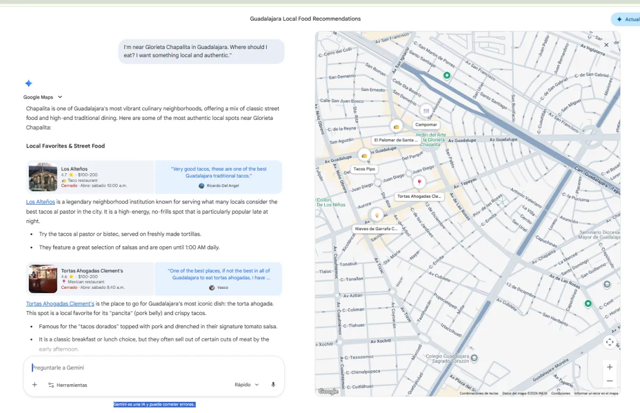This screenshot has height=413, width=640.
Task: Click the Preguntarle a Gemini input field
Action: [154, 368]
